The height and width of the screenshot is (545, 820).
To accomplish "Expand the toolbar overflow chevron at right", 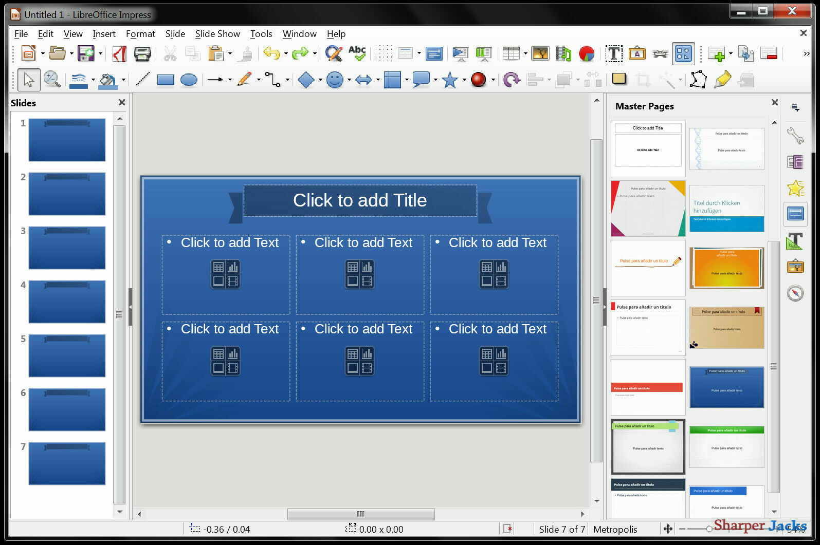I will click(x=806, y=53).
